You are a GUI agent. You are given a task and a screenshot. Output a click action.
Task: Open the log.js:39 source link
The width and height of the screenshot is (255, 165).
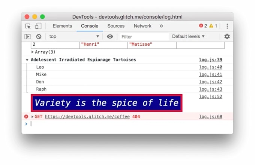211,60
